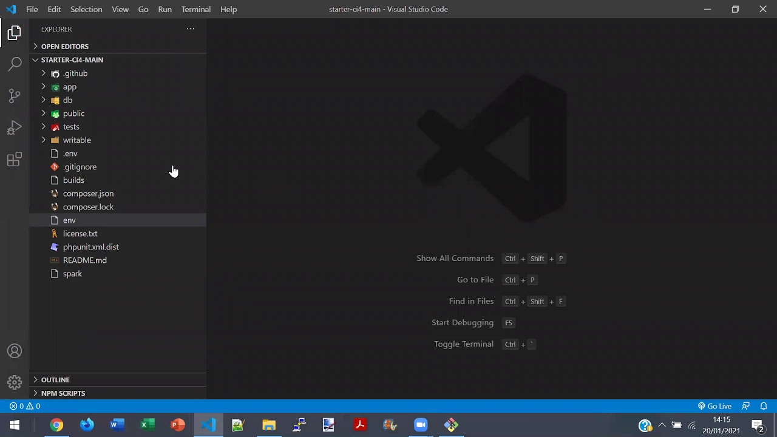This screenshot has width=777, height=437.
Task: Open the Run menu
Action: [165, 9]
